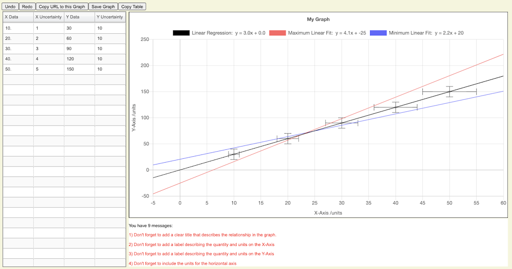Save the graph using Save Graph

(103, 6)
